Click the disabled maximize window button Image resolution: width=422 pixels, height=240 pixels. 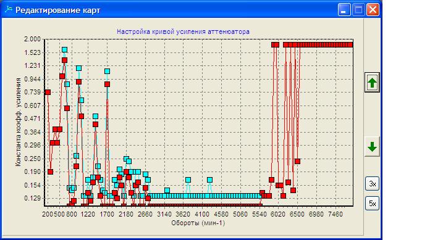point(358,10)
